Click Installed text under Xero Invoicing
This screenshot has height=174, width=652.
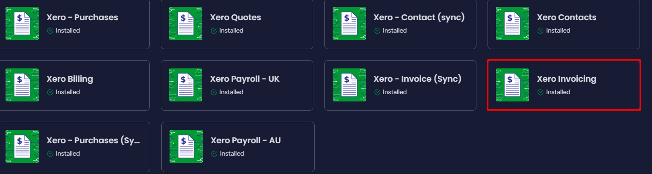[x=558, y=92]
